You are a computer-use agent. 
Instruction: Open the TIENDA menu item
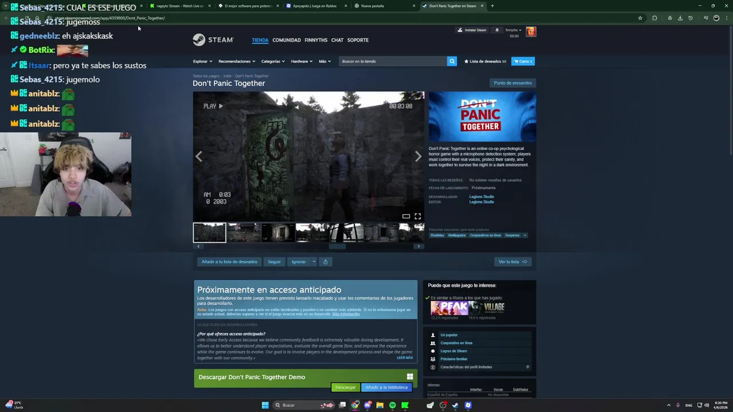tap(260, 40)
